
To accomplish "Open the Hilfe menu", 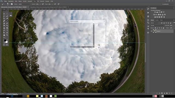I will [x=52, y=1].
